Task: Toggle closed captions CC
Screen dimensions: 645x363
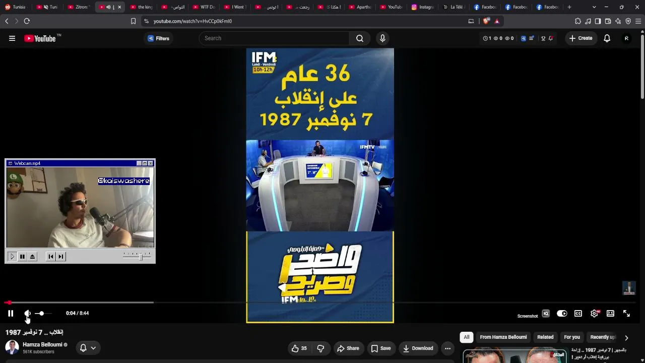Action: click(578, 314)
